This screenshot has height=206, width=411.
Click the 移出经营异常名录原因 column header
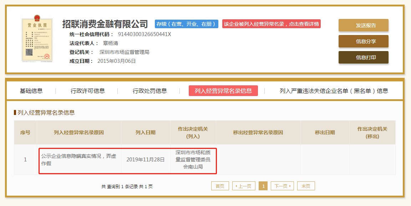[x=258, y=132]
